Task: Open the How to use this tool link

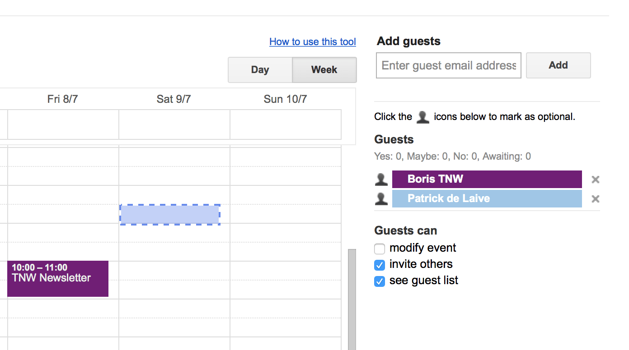Action: [313, 42]
